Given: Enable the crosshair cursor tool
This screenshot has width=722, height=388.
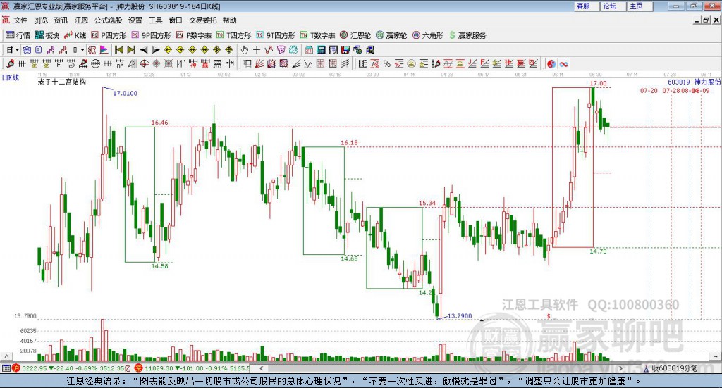Looking at the screenshot, I should click(257, 50).
